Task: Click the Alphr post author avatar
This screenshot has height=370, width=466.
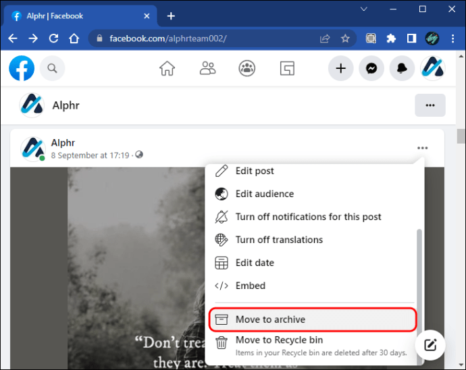Action: click(33, 149)
